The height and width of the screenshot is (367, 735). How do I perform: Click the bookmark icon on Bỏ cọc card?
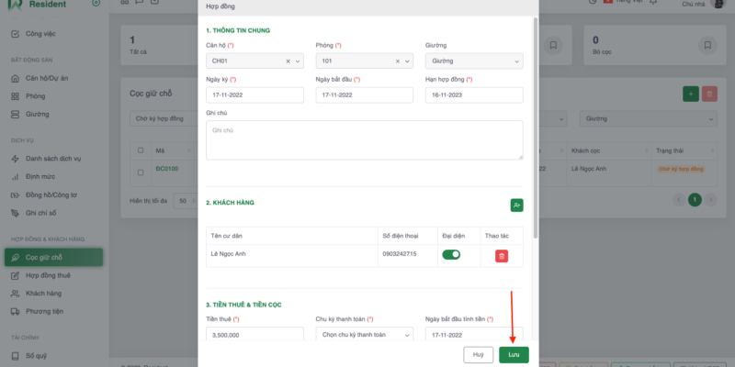point(706,44)
